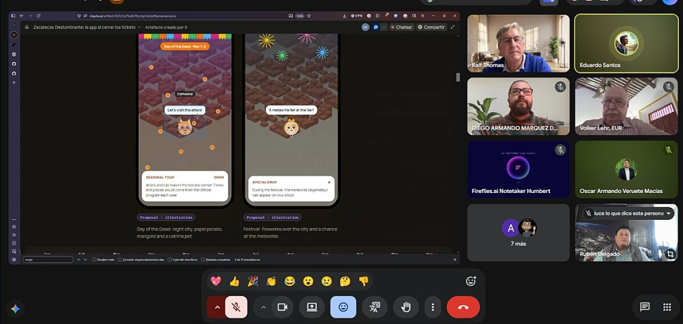Click the Day of the Dead banner
The height and width of the screenshot is (324, 683).
185,46
